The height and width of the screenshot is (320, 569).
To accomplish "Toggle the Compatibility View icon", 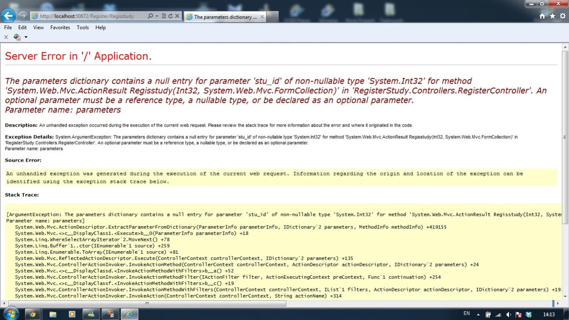I will (164, 16).
